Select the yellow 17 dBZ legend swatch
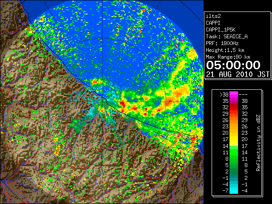Image resolution: width=272 pixels, height=204 pixels. point(234,139)
